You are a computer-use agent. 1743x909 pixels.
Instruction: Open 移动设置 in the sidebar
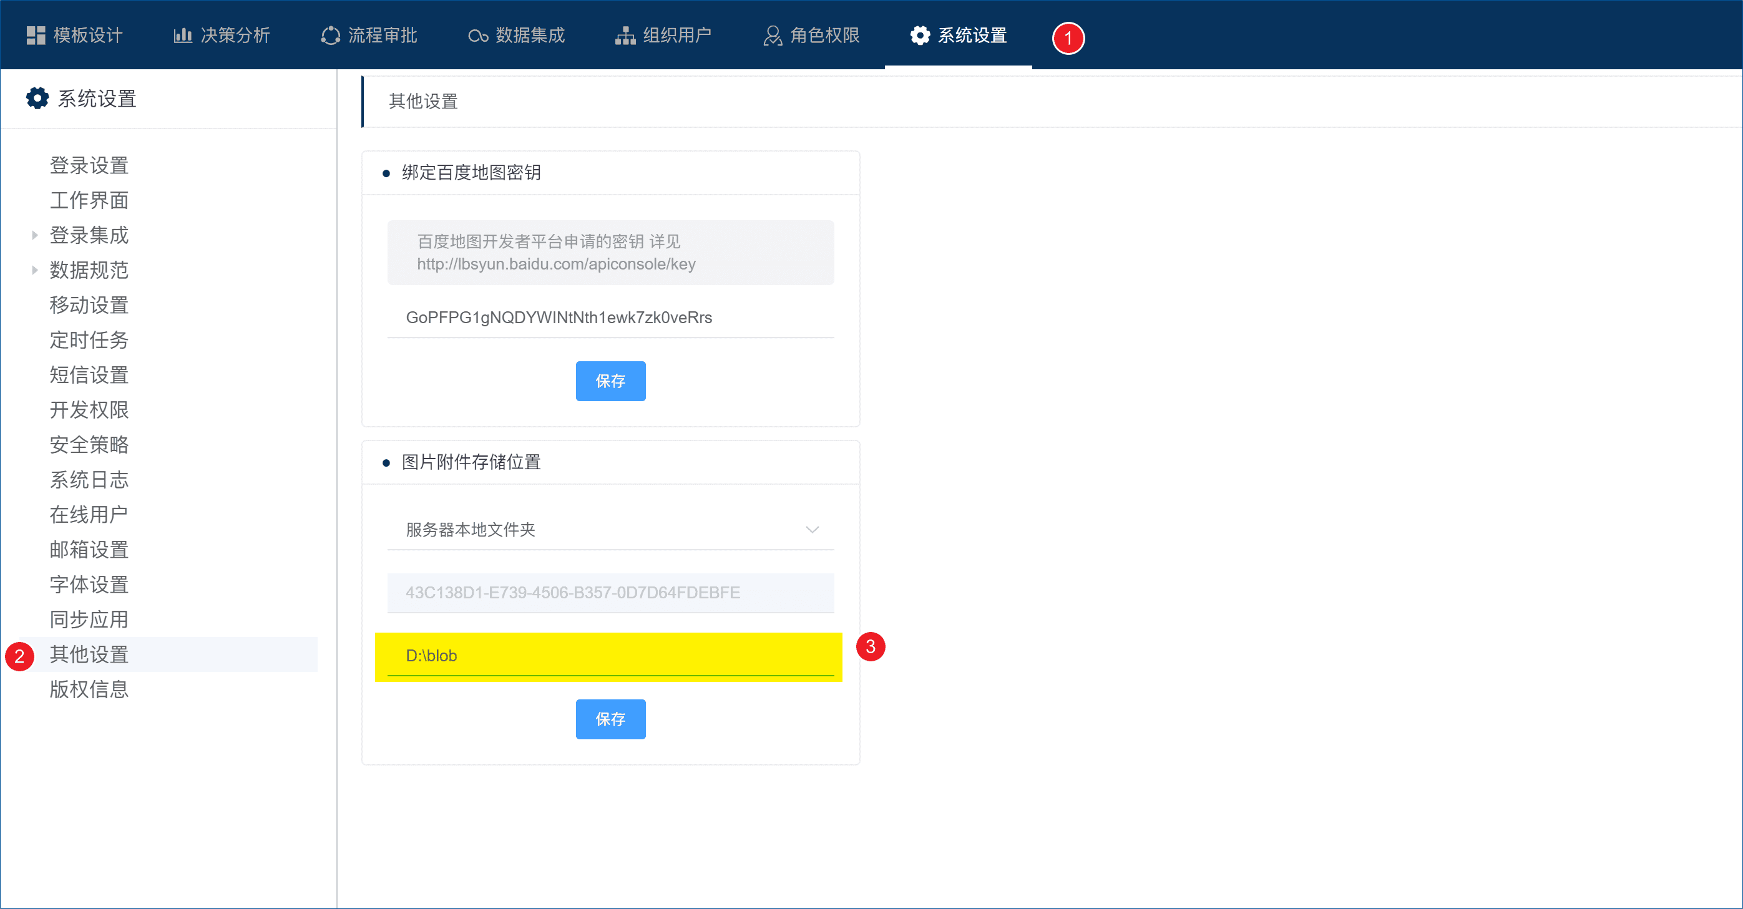coord(89,305)
